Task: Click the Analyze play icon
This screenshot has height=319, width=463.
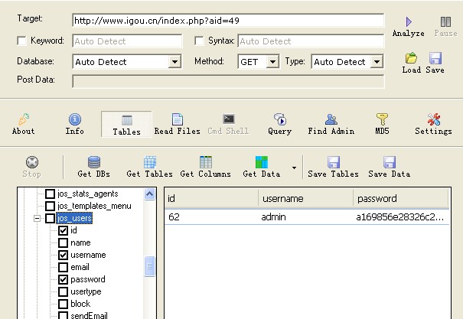Action: [x=409, y=22]
